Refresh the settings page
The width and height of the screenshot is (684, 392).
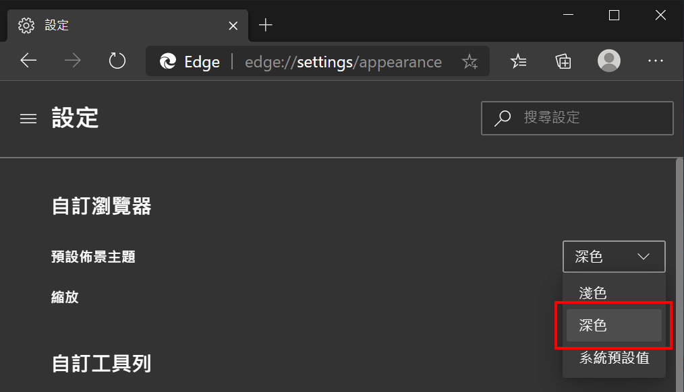pyautogui.click(x=117, y=61)
